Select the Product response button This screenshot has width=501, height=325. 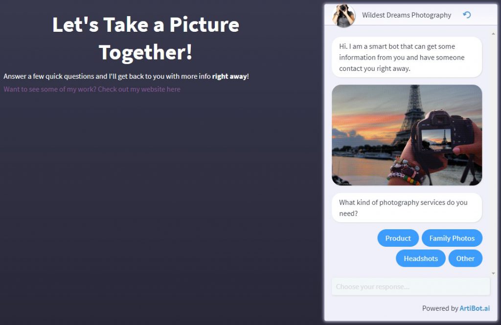point(398,238)
